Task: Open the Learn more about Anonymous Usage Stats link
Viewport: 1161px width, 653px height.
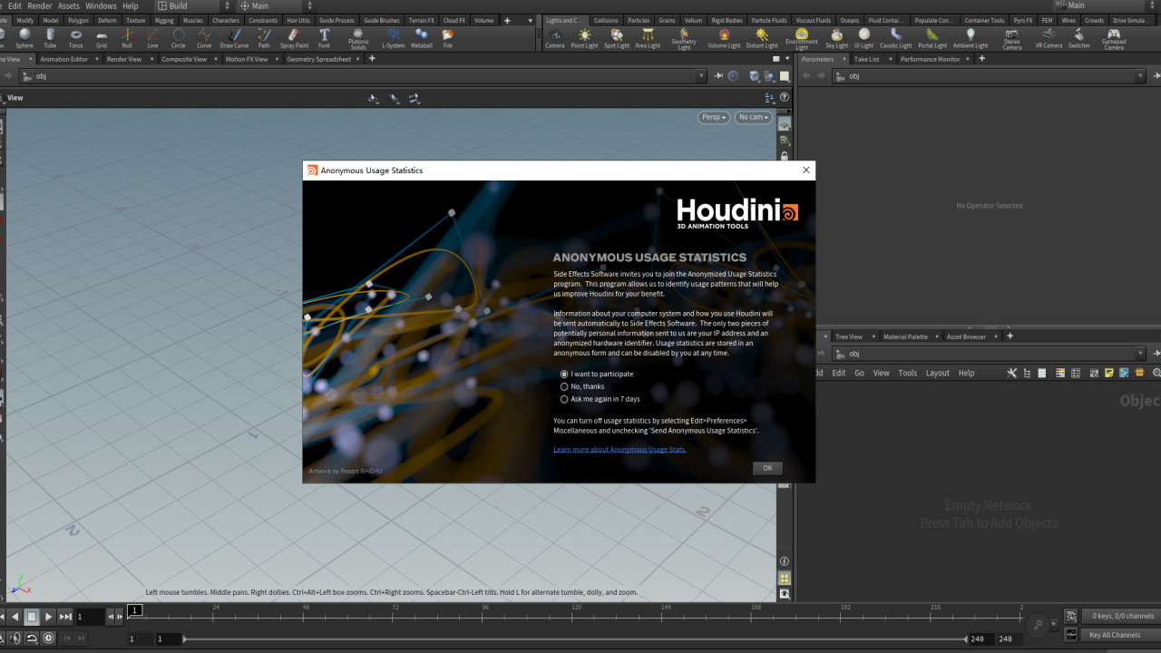Action: tap(620, 449)
